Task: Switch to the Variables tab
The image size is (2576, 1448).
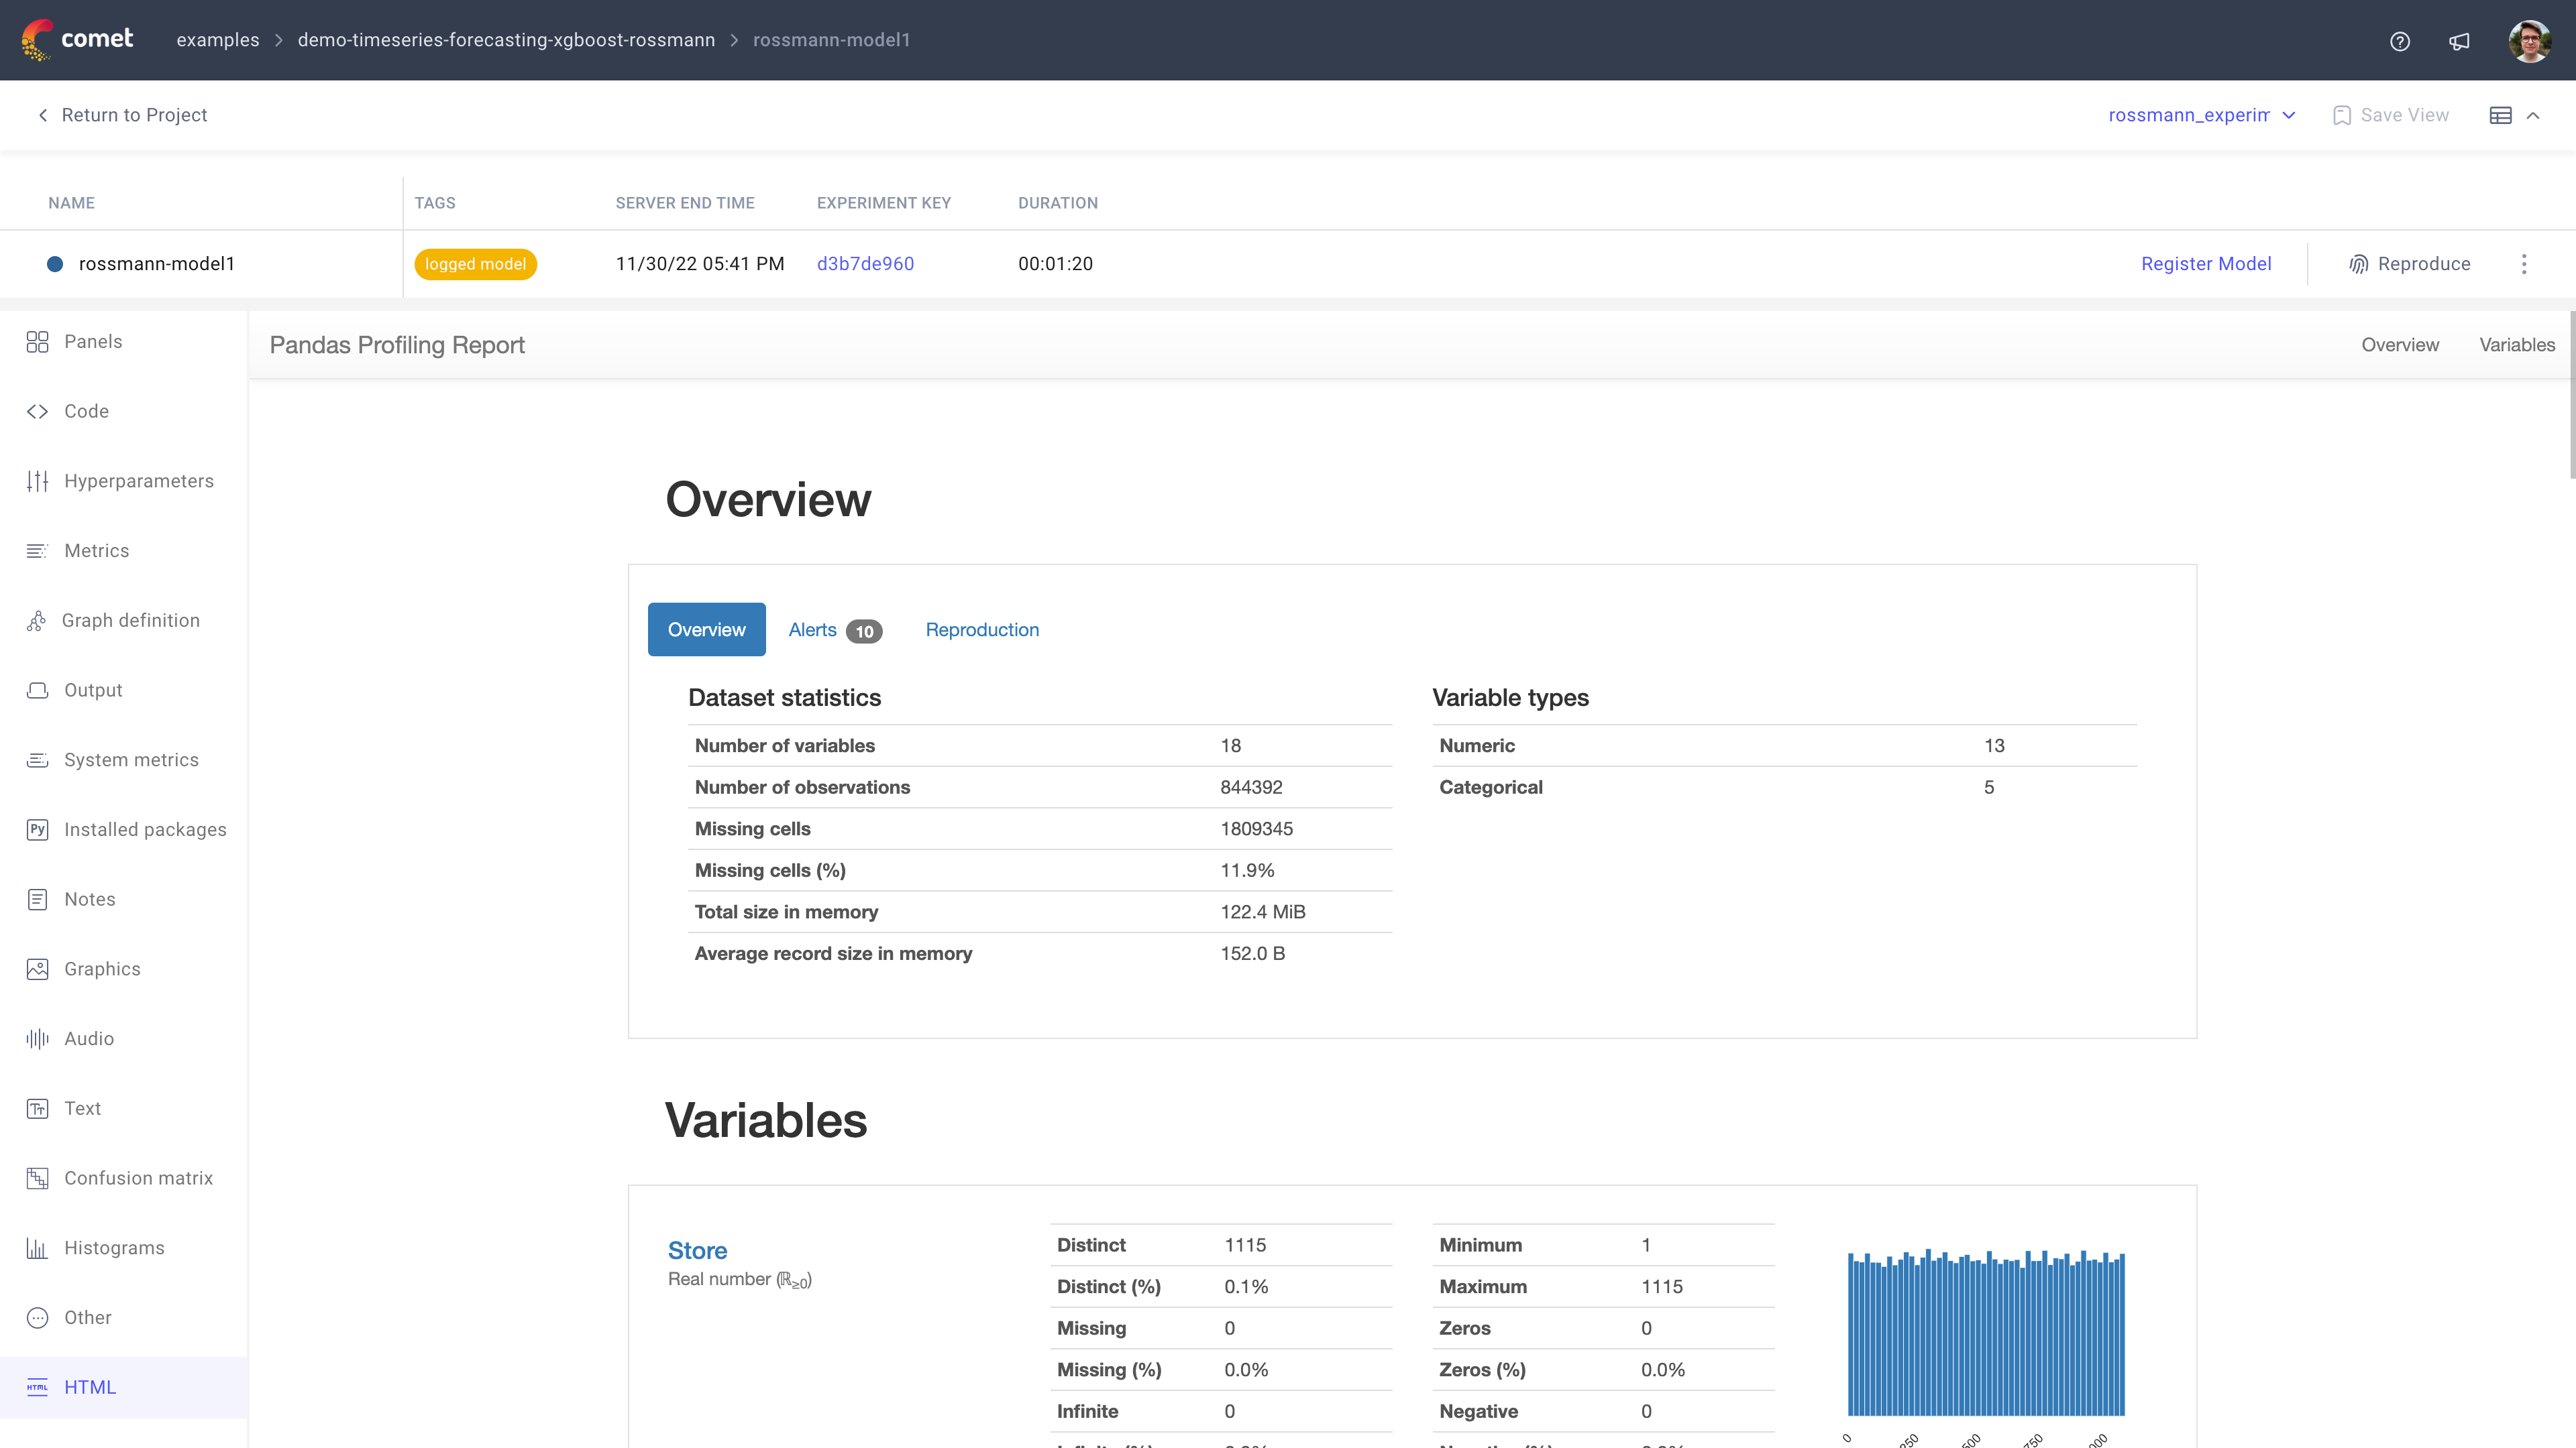Action: (x=2517, y=345)
